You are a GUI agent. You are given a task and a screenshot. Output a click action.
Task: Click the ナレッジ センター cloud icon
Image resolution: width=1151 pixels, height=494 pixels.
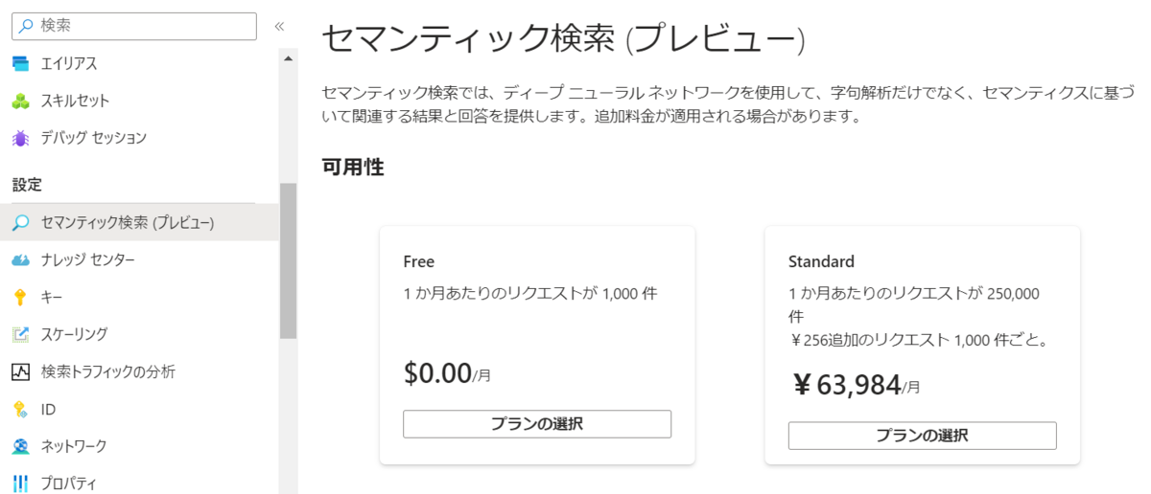pos(20,260)
